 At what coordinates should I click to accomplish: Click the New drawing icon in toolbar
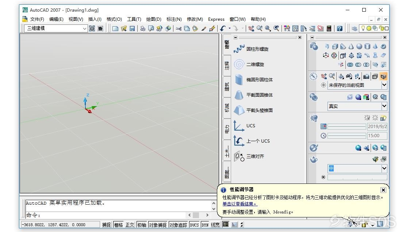[x=115, y=28]
